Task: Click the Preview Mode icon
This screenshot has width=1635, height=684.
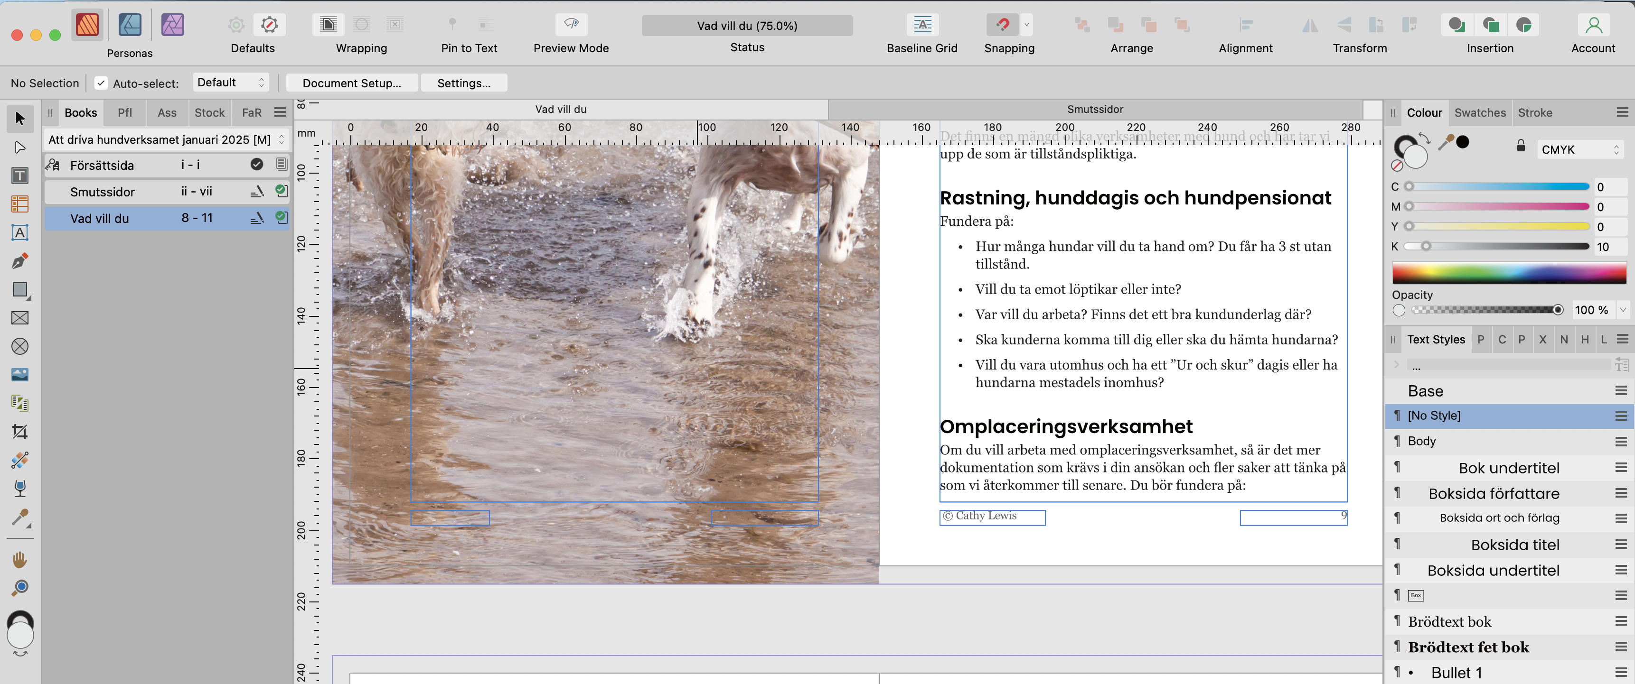Action: click(x=571, y=24)
